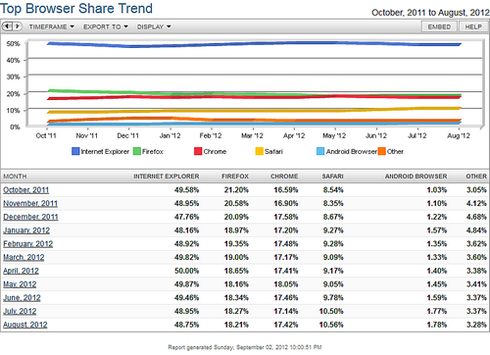490x355 pixels.
Task: Open the November, 2011 link
Action: tap(30, 203)
